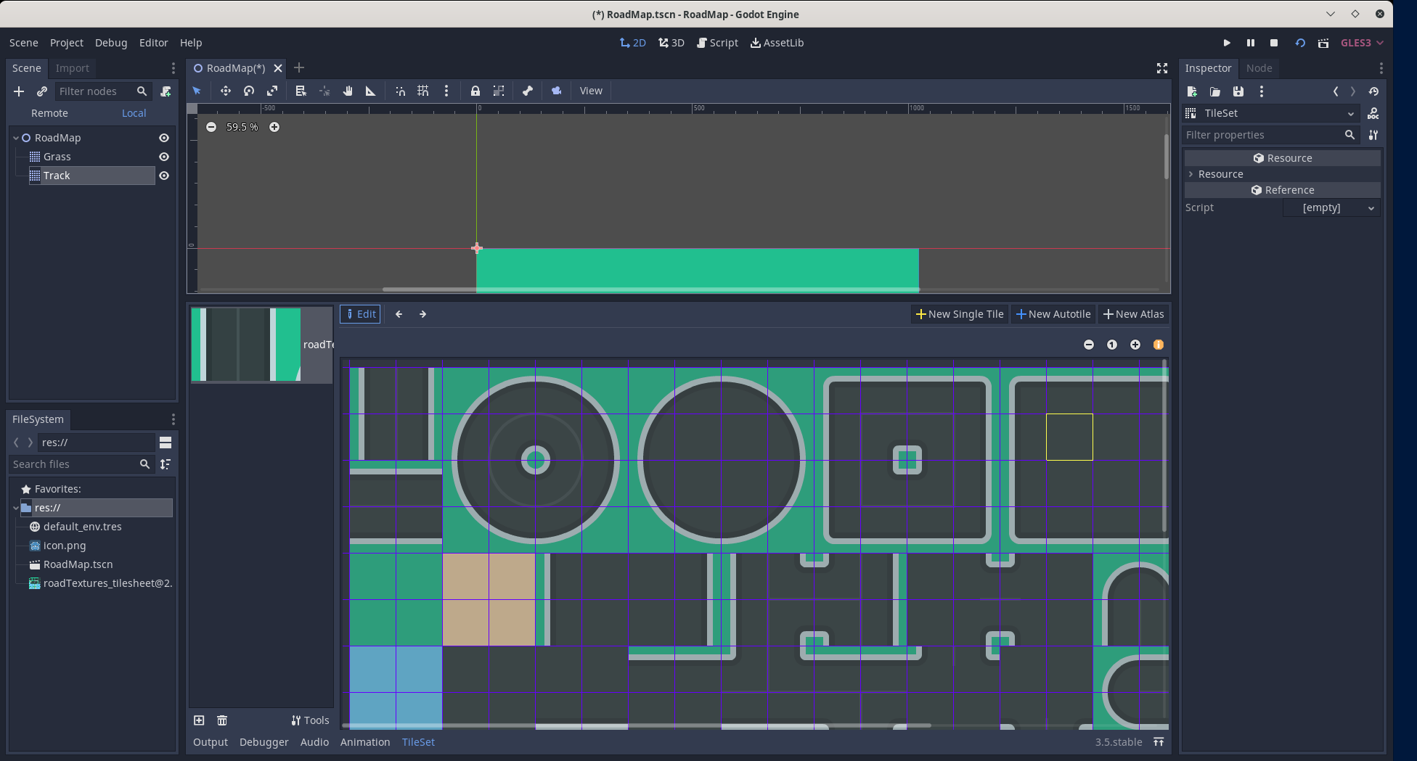Hide the RoadMap root node

click(x=163, y=138)
